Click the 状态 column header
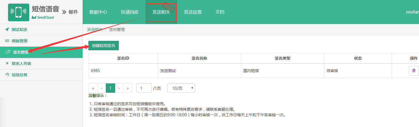419x127 pixels. tap(358, 58)
